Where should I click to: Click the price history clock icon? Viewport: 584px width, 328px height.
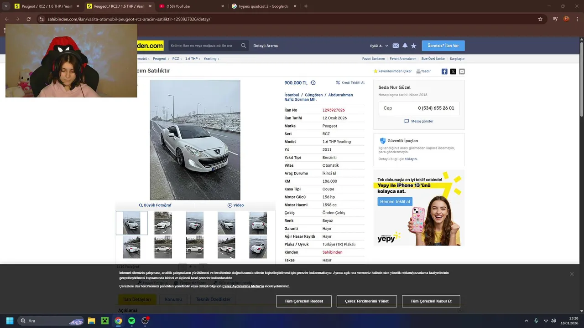tap(313, 83)
